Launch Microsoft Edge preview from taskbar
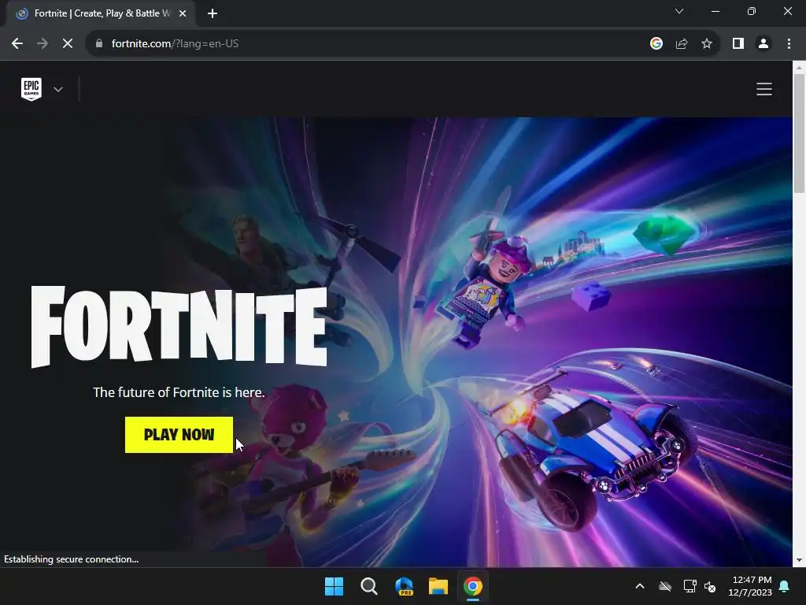 point(404,586)
